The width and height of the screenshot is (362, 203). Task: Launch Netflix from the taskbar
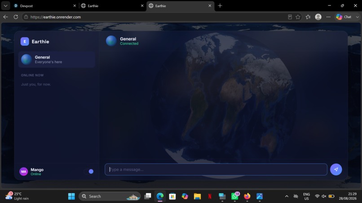coord(210,196)
